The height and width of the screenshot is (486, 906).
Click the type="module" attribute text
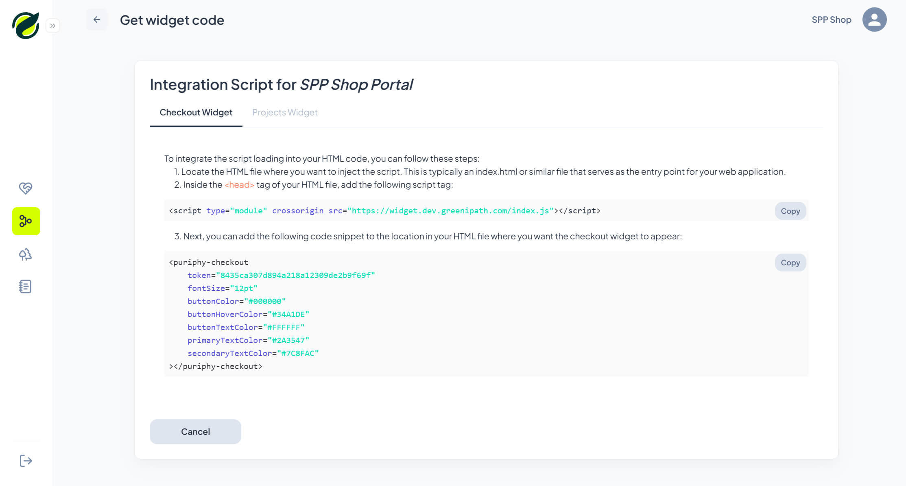(x=237, y=210)
